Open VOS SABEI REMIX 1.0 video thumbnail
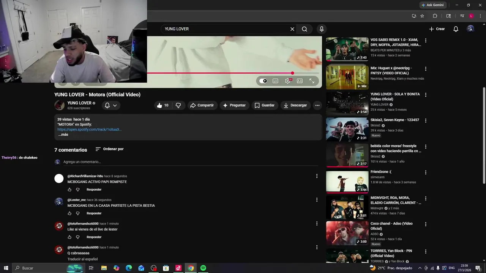 click(x=347, y=49)
